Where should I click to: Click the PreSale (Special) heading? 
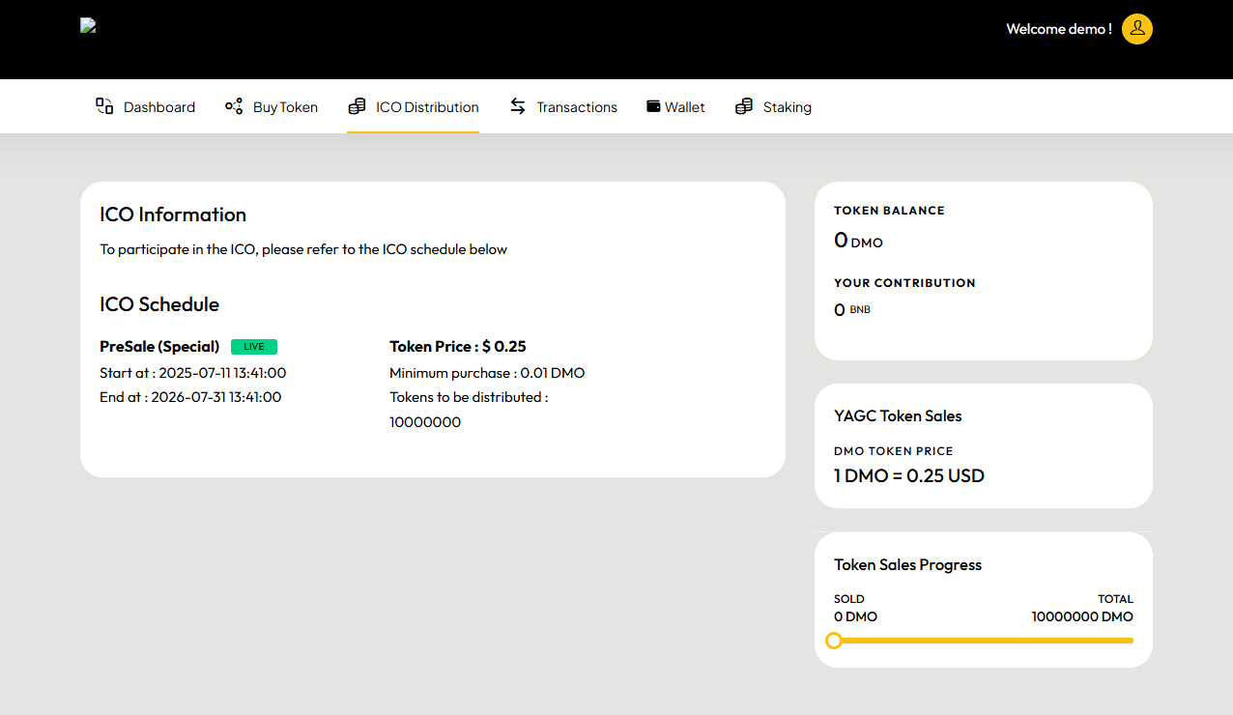(x=159, y=347)
